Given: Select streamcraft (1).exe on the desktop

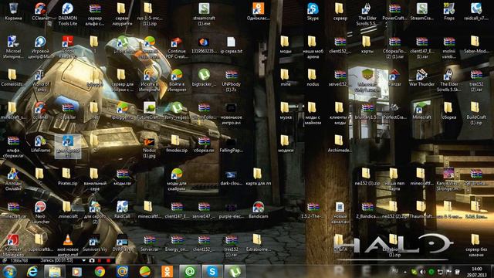Looking at the screenshot, I should click(204, 15).
